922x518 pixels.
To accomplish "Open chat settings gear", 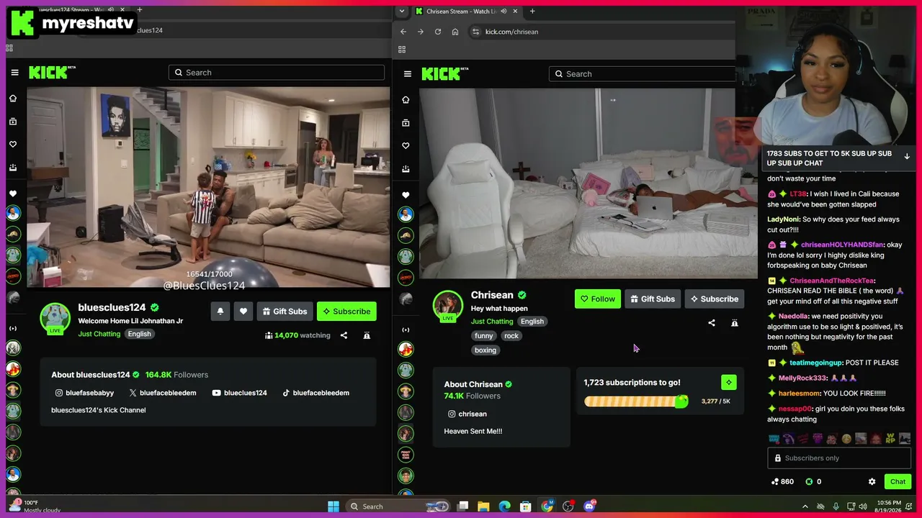I will click(x=872, y=482).
